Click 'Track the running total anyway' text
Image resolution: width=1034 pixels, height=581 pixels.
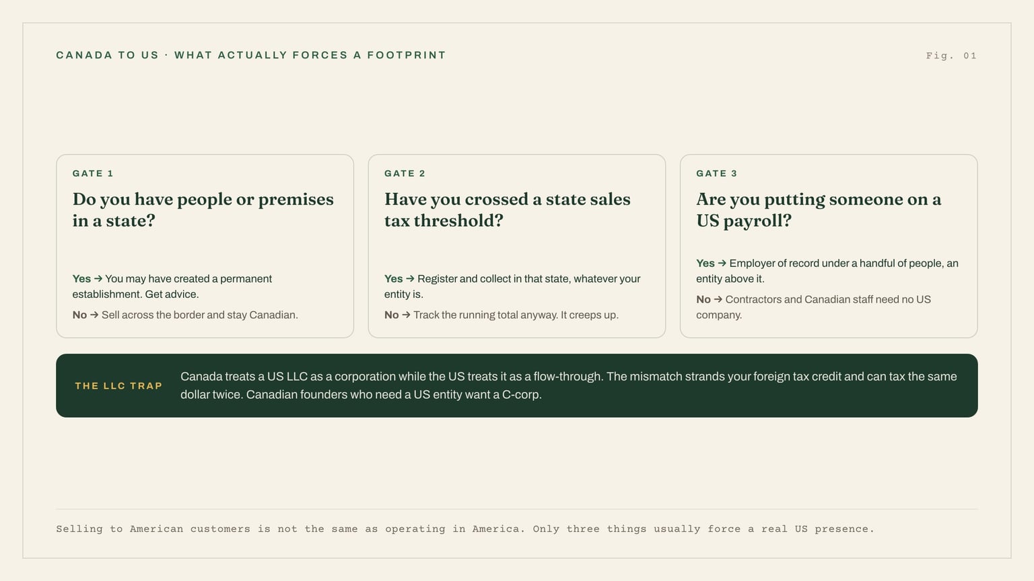coord(485,315)
